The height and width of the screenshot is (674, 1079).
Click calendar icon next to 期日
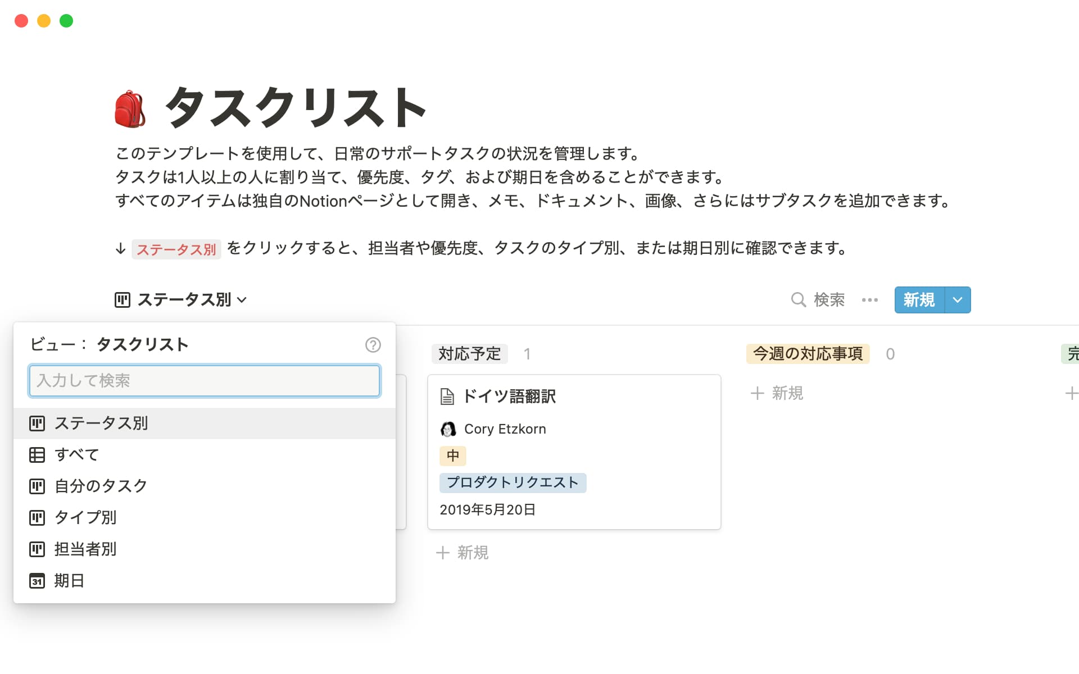[x=37, y=581]
